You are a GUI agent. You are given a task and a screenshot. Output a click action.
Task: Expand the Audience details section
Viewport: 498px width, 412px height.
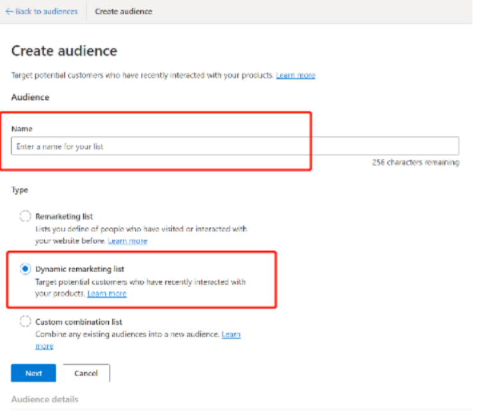[45, 399]
